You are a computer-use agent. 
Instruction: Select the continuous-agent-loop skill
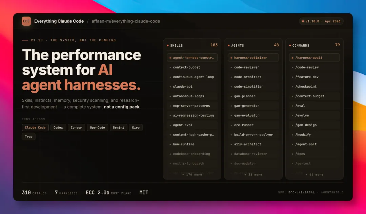(192, 77)
